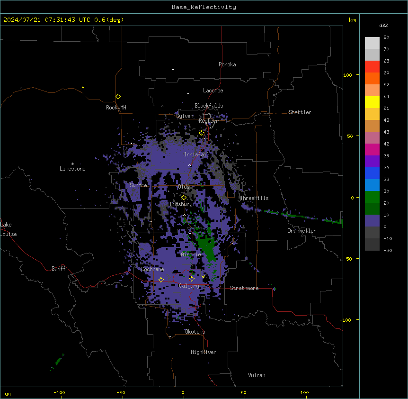The height and width of the screenshot is (399, 408).
Task: Select the -30 value in the dBZ legend
Action: pyautogui.click(x=388, y=250)
